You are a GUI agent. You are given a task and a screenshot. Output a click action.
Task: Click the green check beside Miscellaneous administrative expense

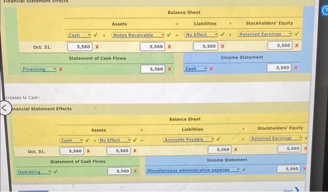tap(244, 169)
